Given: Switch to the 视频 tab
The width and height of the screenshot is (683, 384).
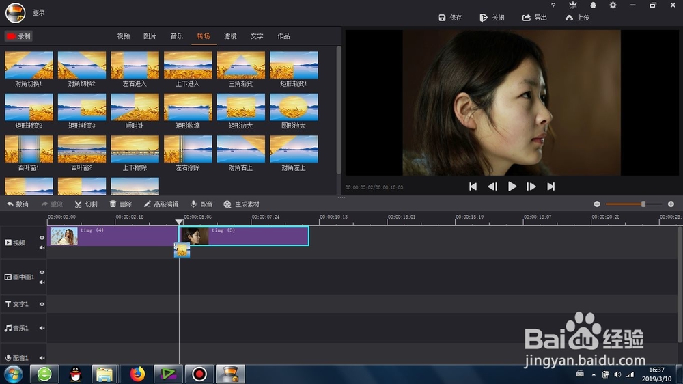Looking at the screenshot, I should click(124, 36).
